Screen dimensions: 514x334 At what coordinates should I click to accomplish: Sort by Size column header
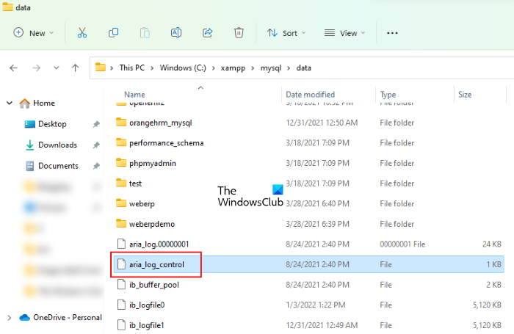[x=465, y=95]
